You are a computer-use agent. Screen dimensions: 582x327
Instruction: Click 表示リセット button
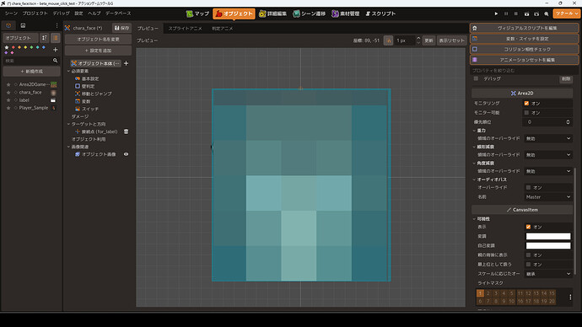451,40
